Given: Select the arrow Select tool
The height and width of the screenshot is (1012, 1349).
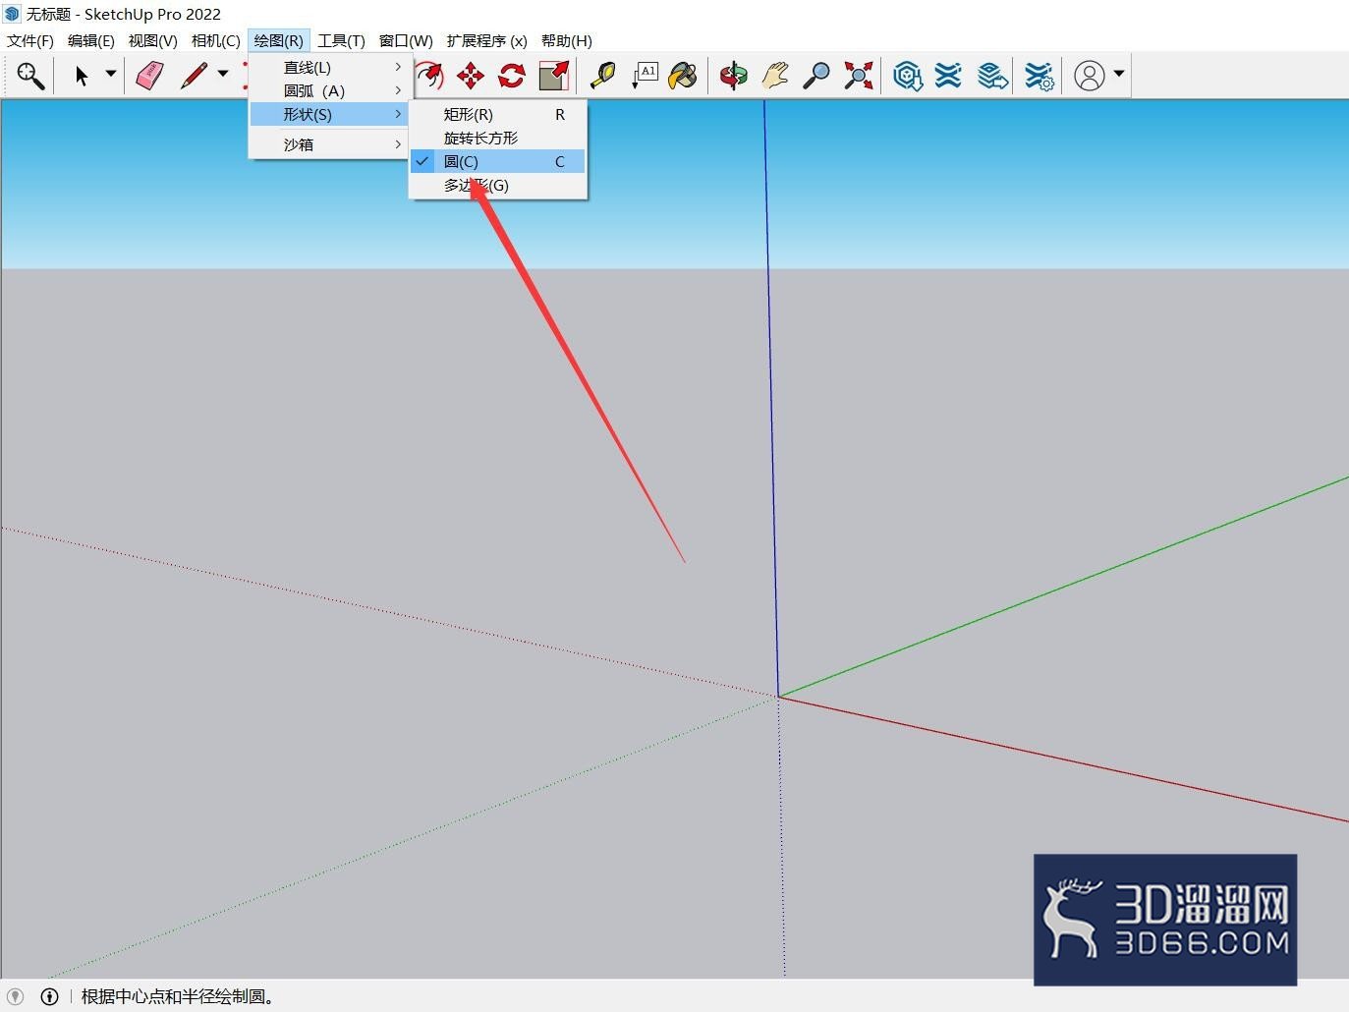Looking at the screenshot, I should pos(82,76).
